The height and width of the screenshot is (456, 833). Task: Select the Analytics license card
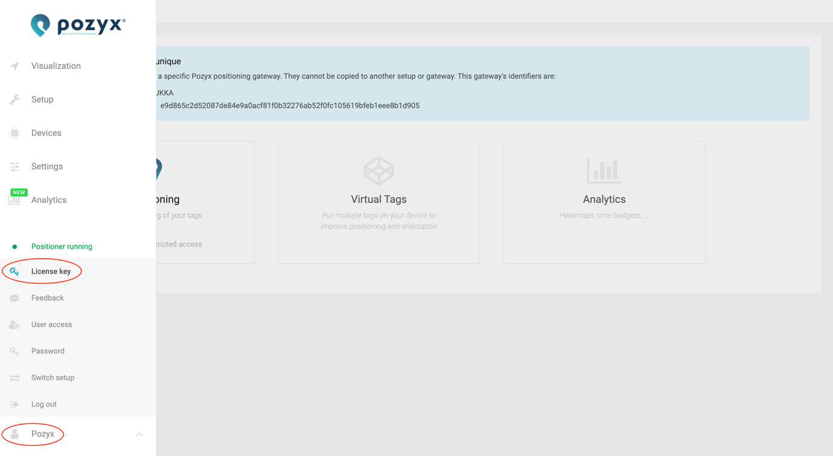click(x=604, y=202)
